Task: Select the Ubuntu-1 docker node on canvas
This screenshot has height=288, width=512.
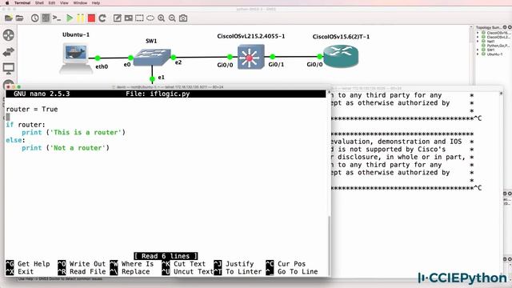Action: [75, 58]
